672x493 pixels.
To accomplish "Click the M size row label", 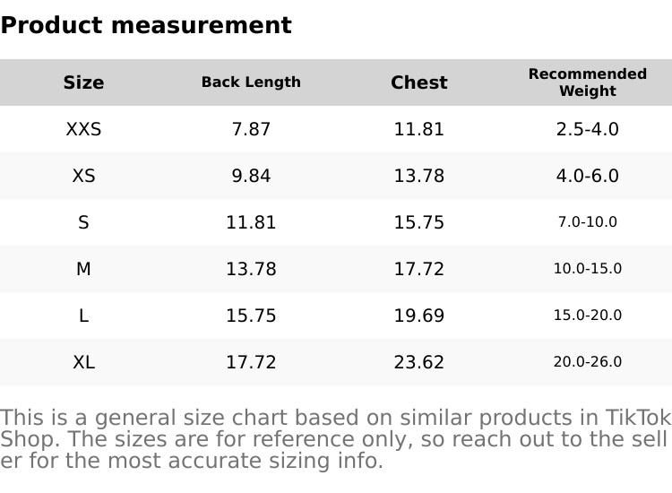I will coord(83,269).
